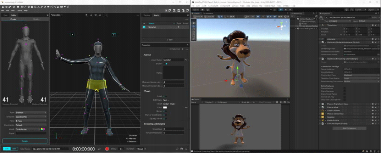Click Motive red record button
This screenshot has height=153, width=381.
click(107, 149)
